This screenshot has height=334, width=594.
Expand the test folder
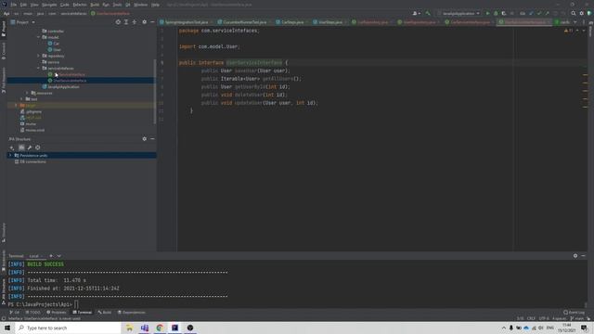[x=21, y=99]
